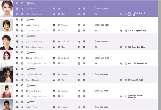The image size is (161, 110).
Task: Click the address 722 Moss Bay Blvd.
Action: [137, 47]
